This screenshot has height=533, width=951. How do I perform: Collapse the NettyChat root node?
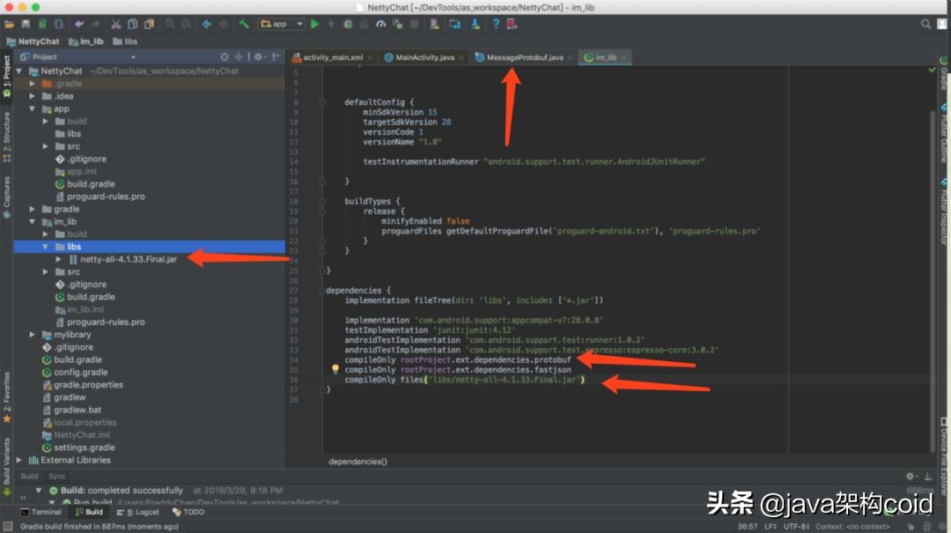(x=19, y=71)
